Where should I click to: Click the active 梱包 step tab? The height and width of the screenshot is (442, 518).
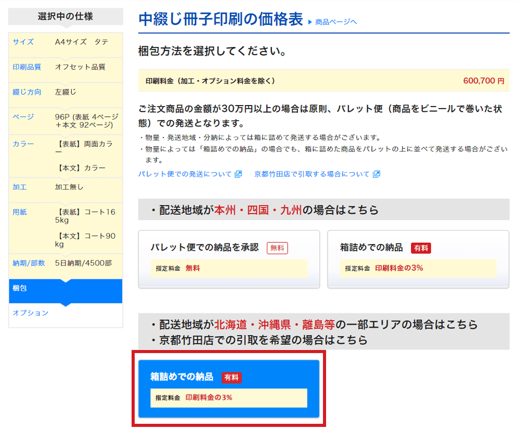(x=66, y=288)
